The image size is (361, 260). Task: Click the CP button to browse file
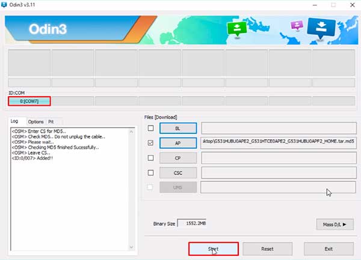(x=178, y=158)
